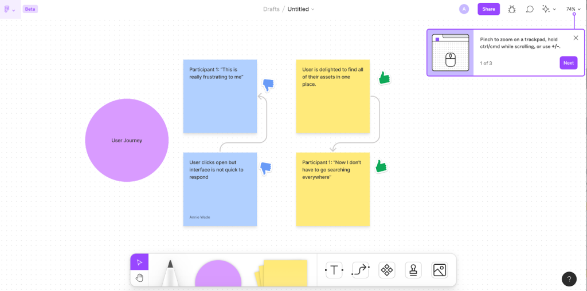Screen dimensions: 587x291
Task: Select the "This is really frustrating" blue sticky
Action: click(220, 97)
